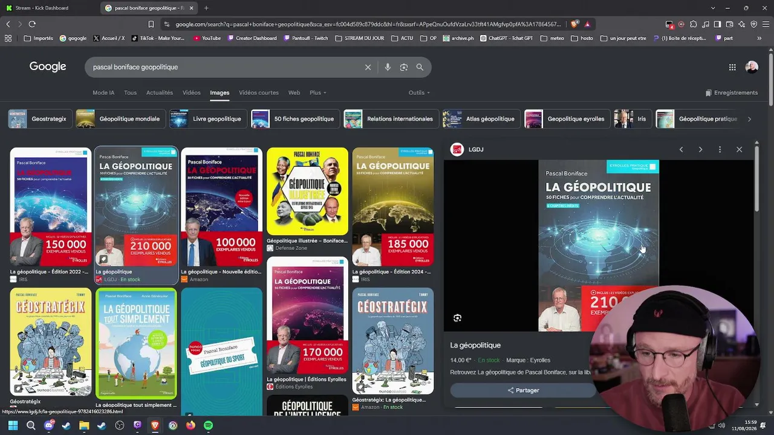Open YouTube bookmark
Image resolution: width=774 pixels, height=435 pixels.
coord(207,38)
